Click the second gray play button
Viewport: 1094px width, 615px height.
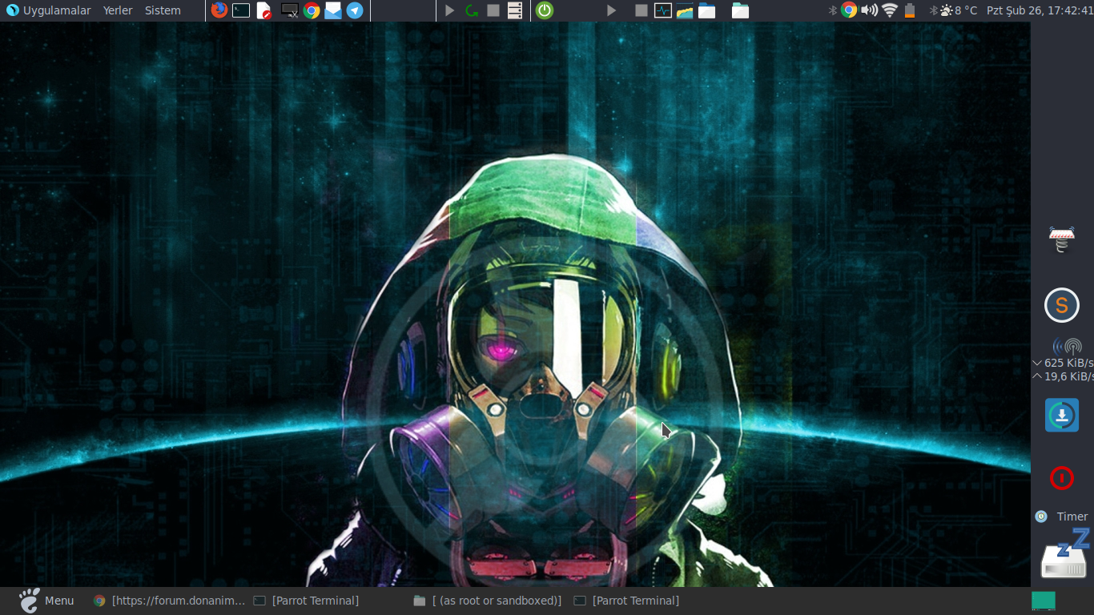(611, 10)
